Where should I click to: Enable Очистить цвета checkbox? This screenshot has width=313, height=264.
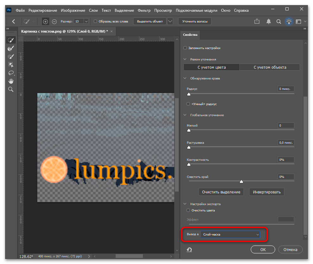[188, 210]
